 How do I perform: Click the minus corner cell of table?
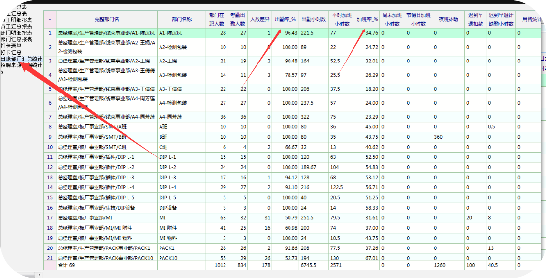[50, 19]
